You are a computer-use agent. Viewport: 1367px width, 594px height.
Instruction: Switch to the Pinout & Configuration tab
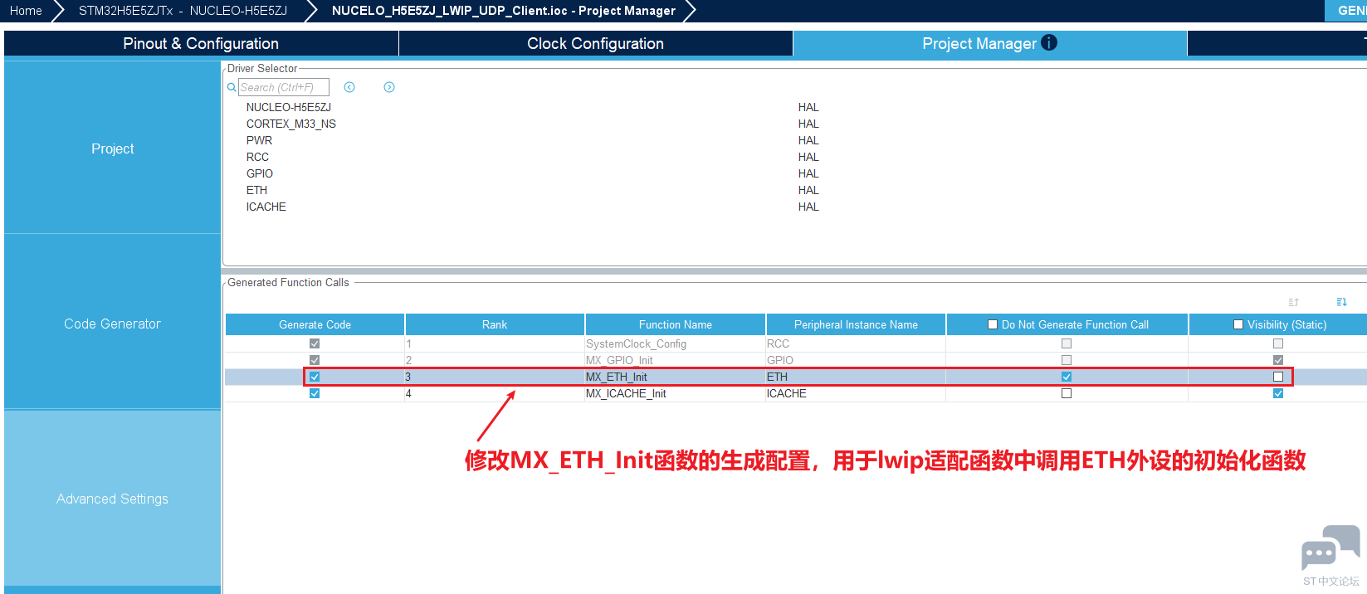click(x=201, y=44)
